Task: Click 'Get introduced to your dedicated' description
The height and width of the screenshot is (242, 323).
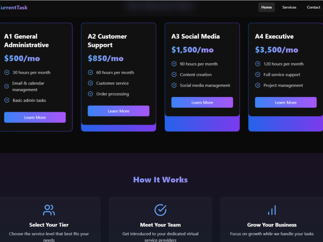Action: pyautogui.click(x=160, y=237)
